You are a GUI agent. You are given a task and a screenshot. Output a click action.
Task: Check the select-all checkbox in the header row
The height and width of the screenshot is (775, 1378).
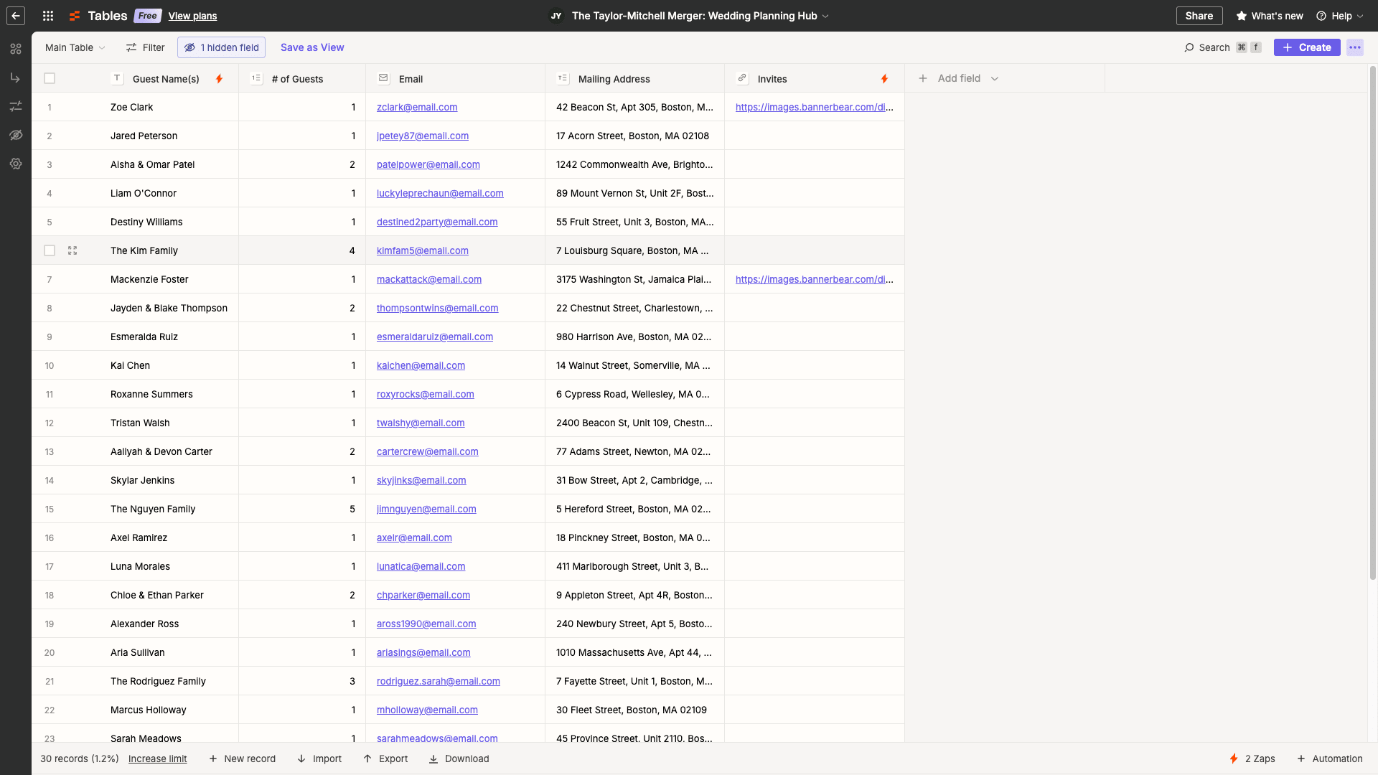point(49,78)
